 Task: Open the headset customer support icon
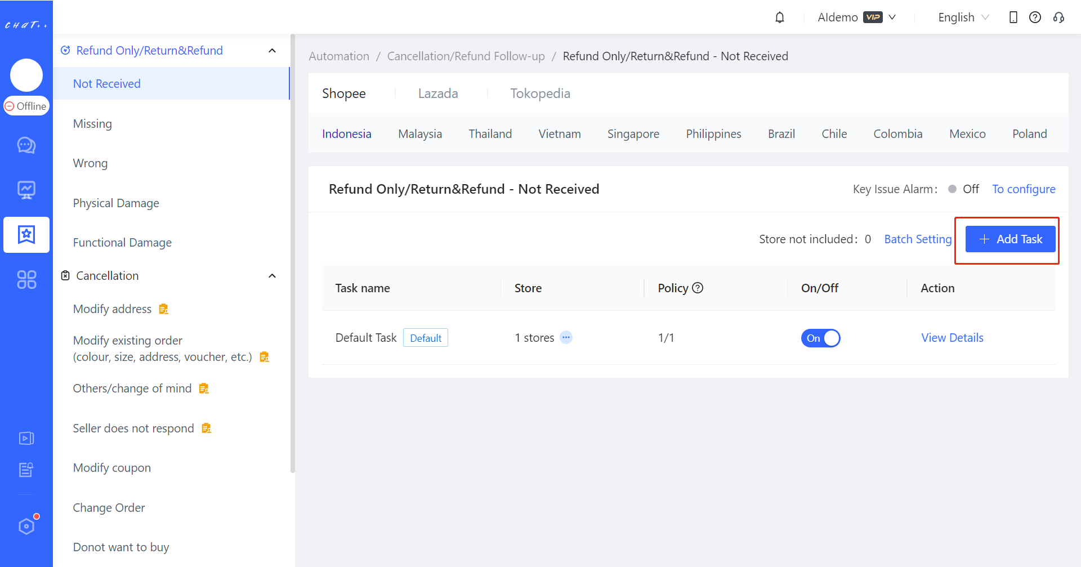pos(1058,17)
